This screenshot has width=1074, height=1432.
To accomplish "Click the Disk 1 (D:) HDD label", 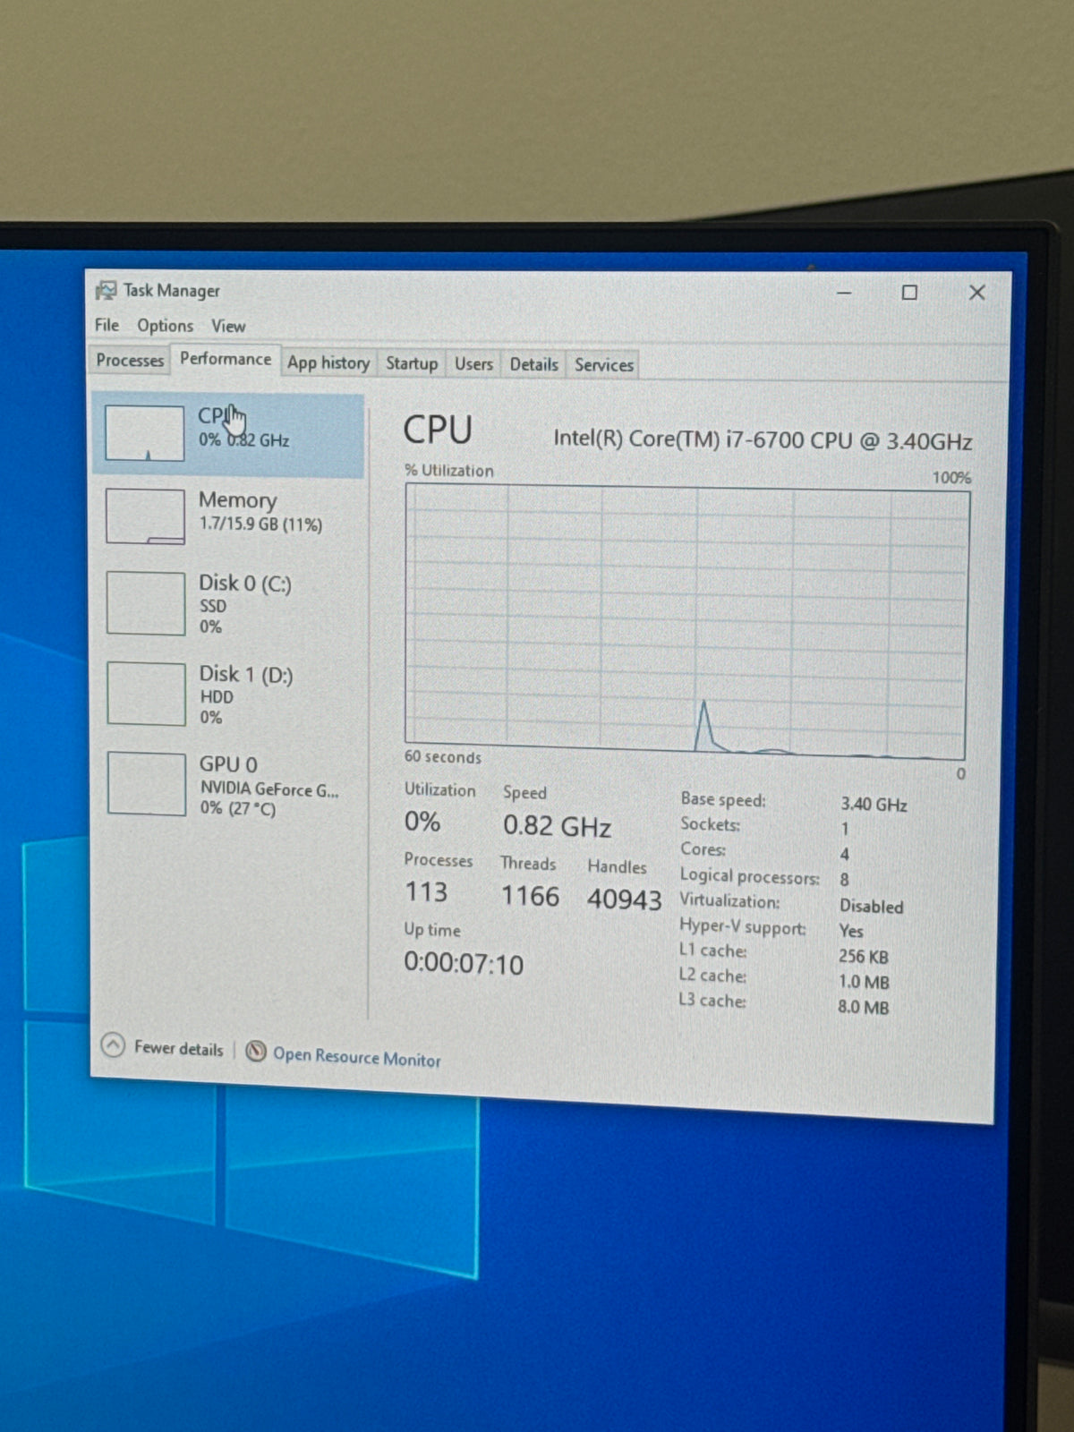I will 217,696.
